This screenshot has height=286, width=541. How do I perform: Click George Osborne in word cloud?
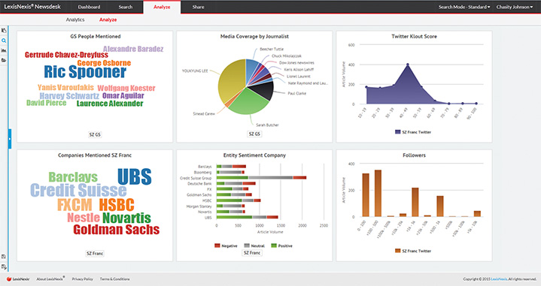pyautogui.click(x=104, y=63)
